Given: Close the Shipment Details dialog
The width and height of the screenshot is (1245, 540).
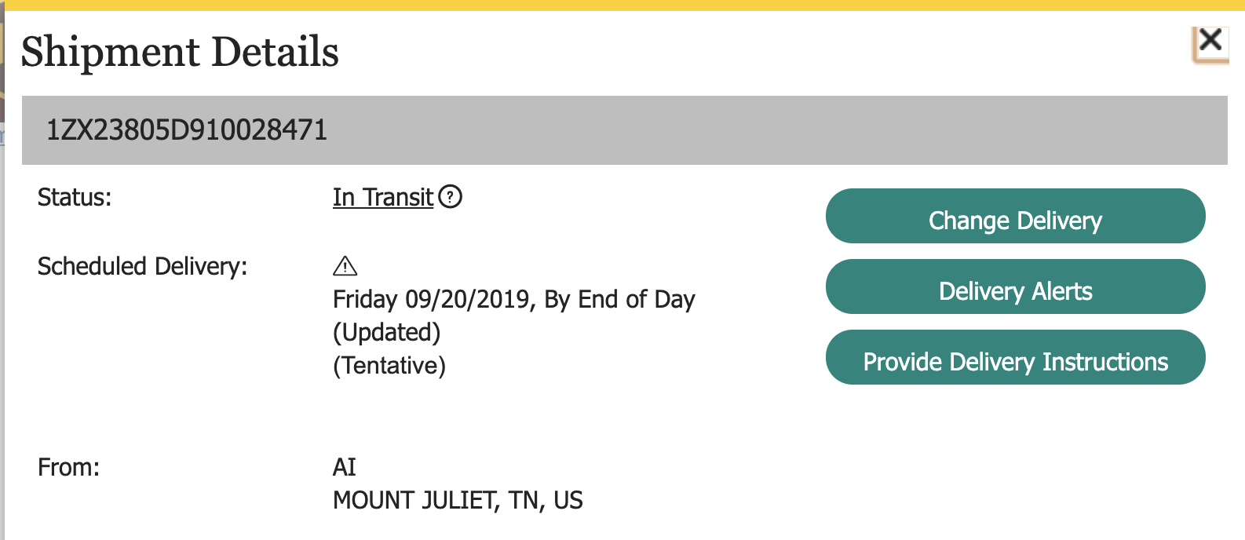Looking at the screenshot, I should click(x=1210, y=41).
